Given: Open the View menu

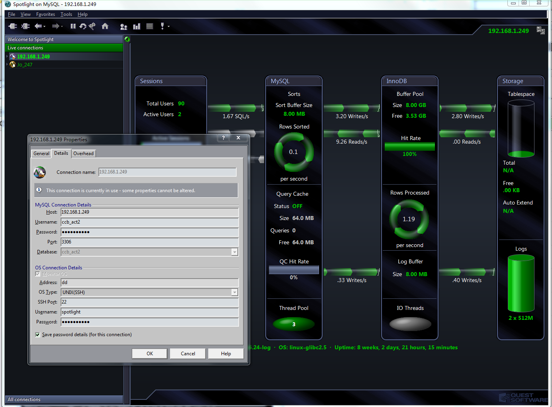Looking at the screenshot, I should (x=25, y=14).
